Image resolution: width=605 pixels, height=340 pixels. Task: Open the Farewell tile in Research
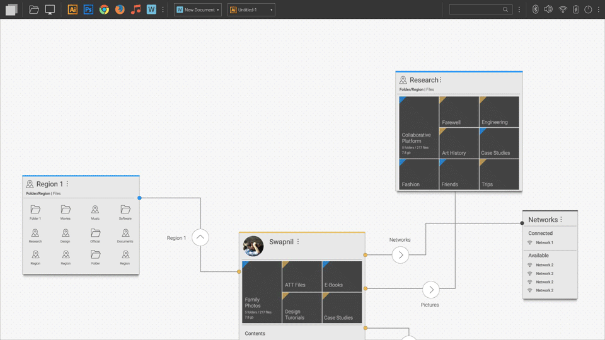[x=459, y=112]
